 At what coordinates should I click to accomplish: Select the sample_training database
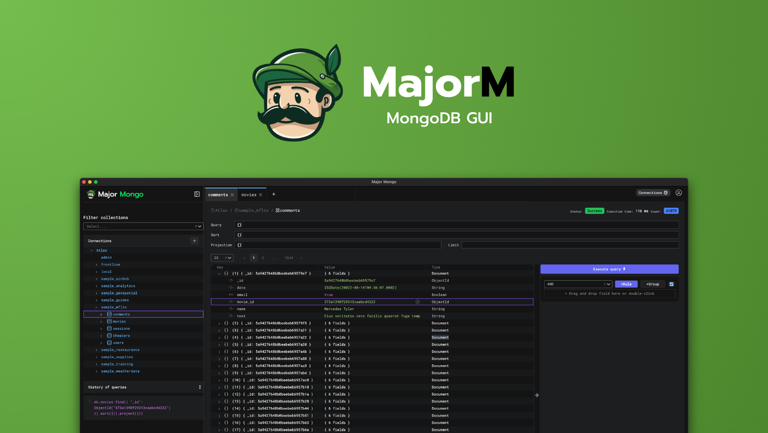(x=117, y=364)
